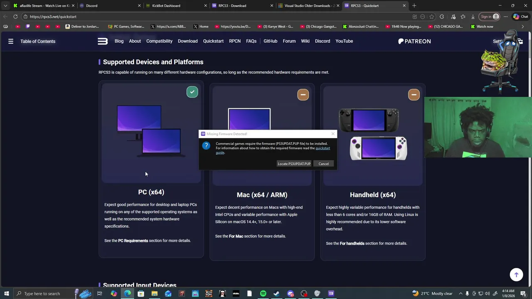Open the Download menu item
The image size is (532, 299).
(188, 41)
